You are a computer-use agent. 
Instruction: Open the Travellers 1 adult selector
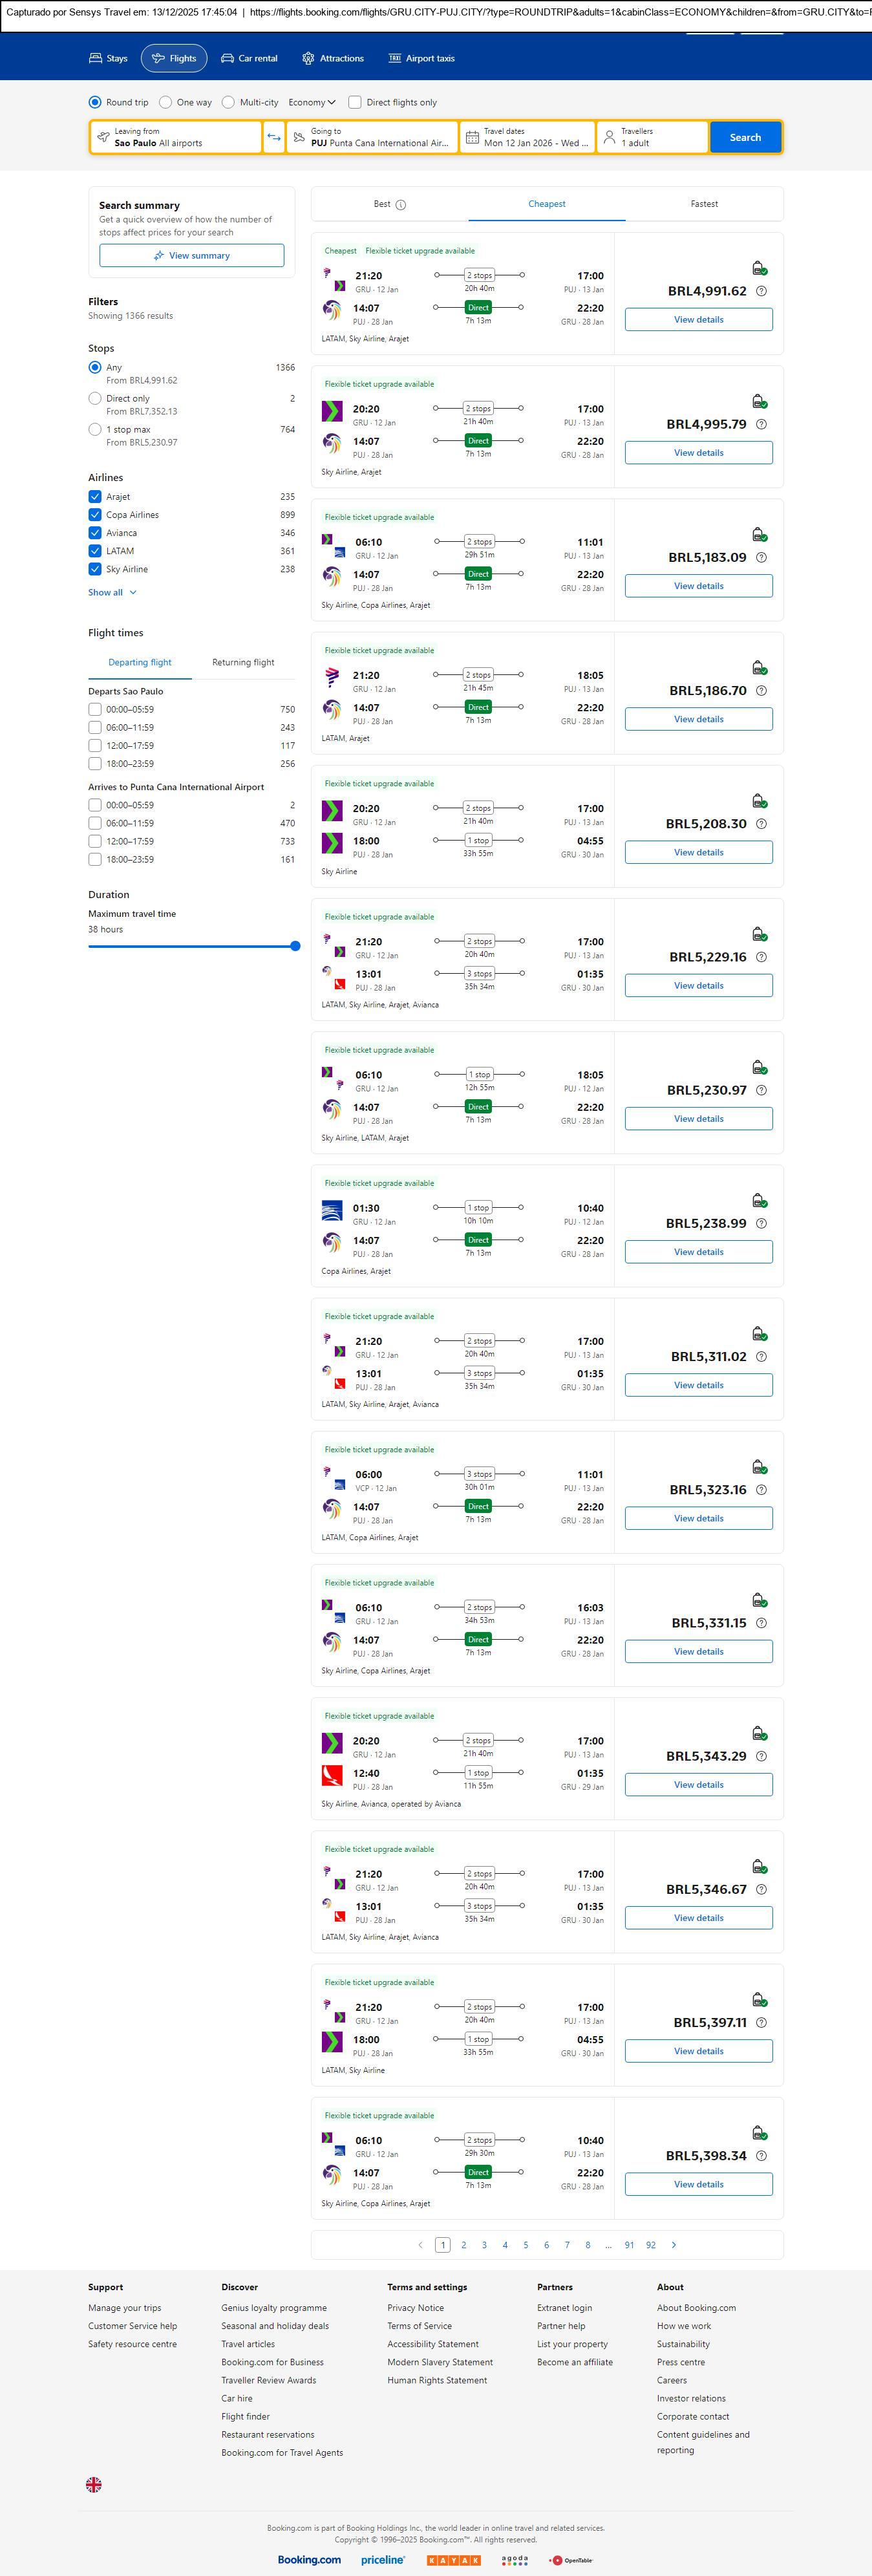pos(652,137)
